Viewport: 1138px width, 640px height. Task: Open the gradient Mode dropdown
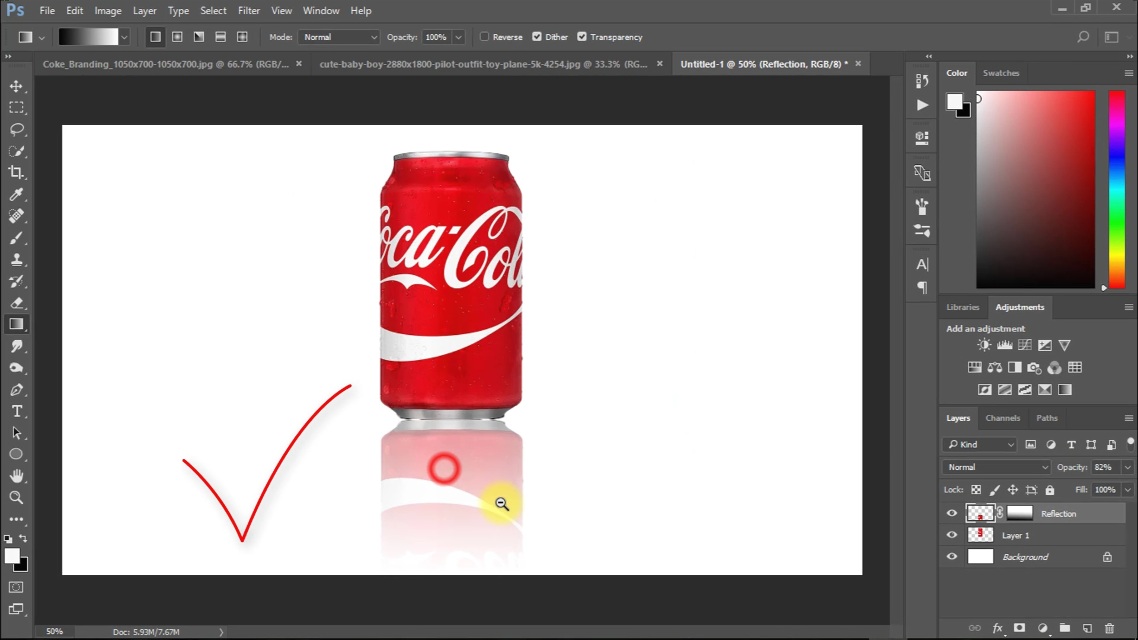pyautogui.click(x=339, y=37)
